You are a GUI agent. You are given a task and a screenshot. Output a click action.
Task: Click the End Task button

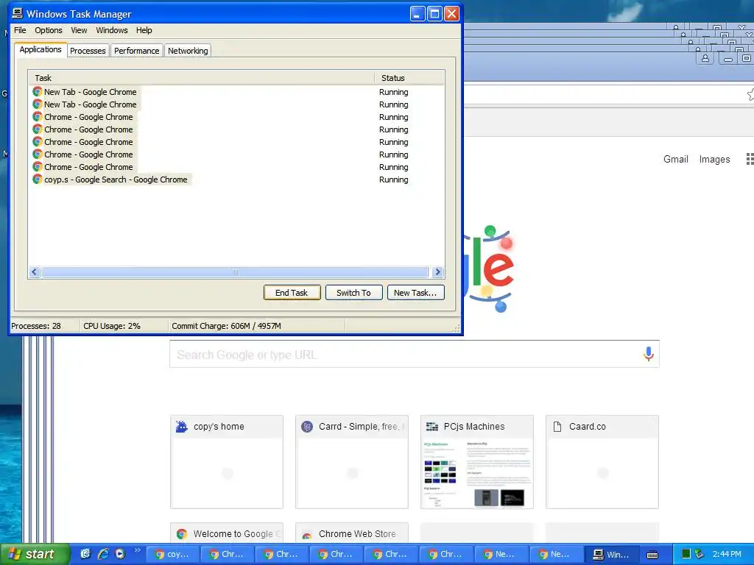tap(292, 293)
